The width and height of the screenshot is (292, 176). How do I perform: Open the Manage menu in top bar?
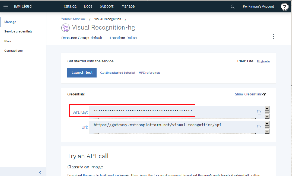128,6
